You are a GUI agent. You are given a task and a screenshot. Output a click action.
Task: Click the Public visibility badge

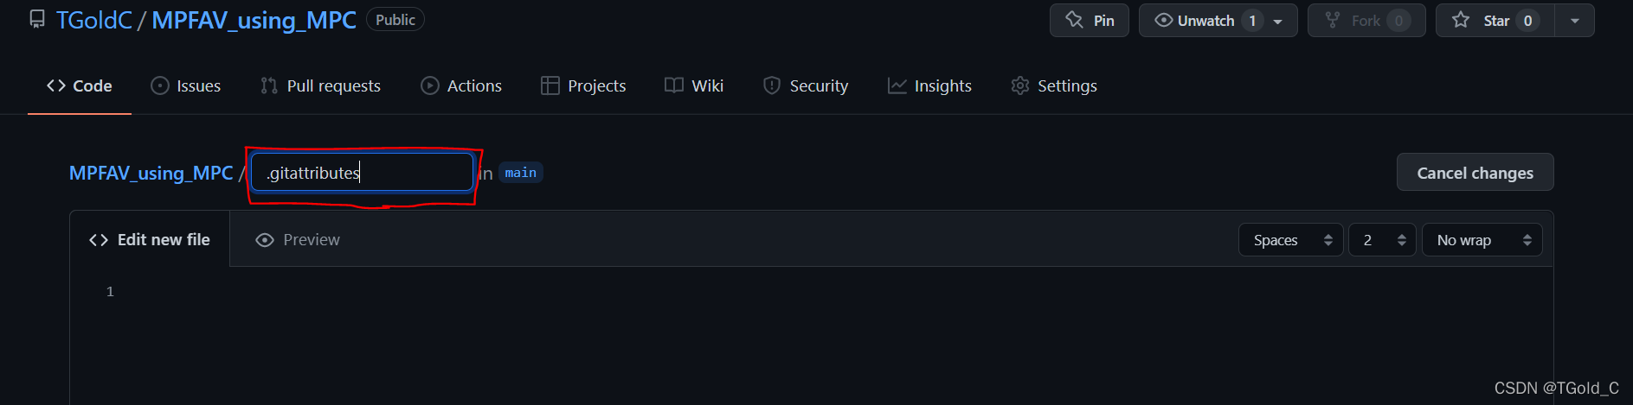click(395, 20)
